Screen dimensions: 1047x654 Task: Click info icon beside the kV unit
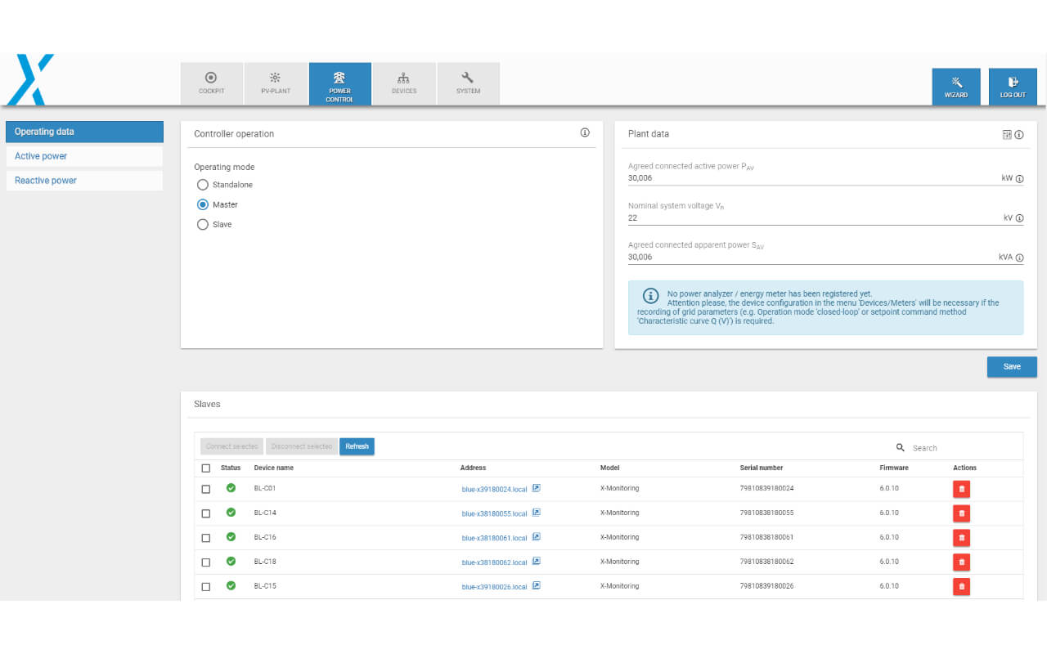click(x=1019, y=218)
